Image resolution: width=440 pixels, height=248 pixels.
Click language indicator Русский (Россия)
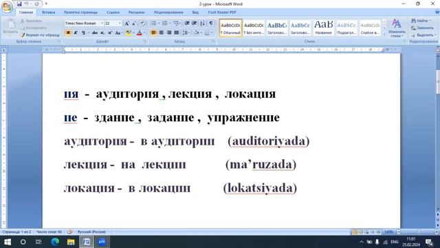[x=91, y=232]
